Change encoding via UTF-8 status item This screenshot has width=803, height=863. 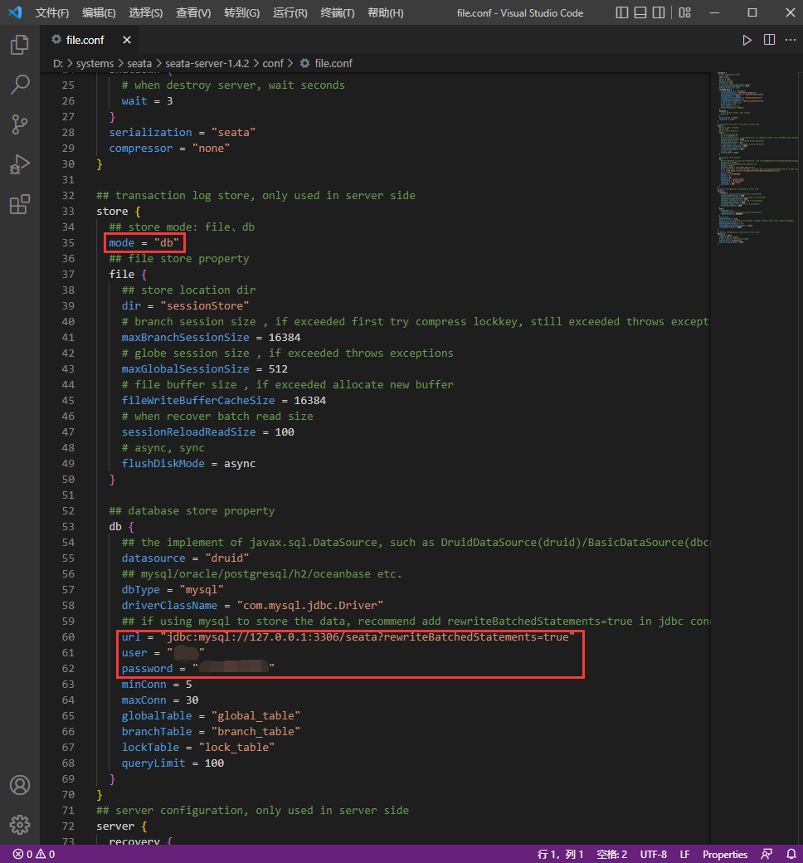[654, 854]
